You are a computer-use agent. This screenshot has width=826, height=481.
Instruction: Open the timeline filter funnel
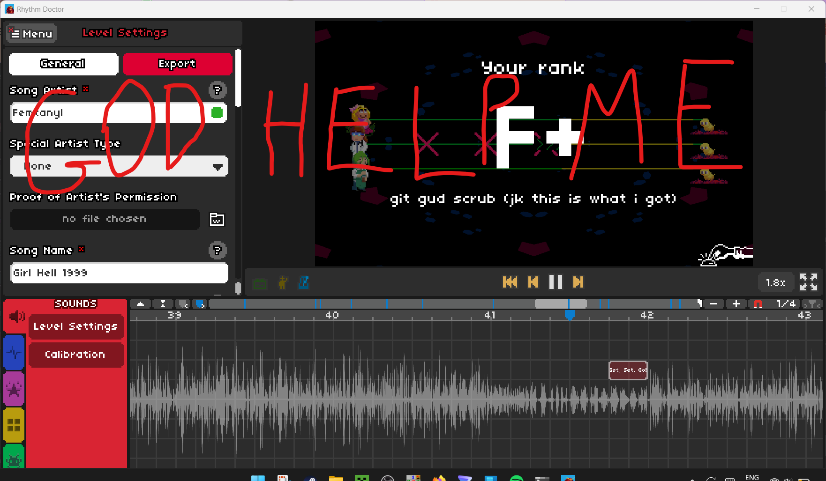(812, 304)
